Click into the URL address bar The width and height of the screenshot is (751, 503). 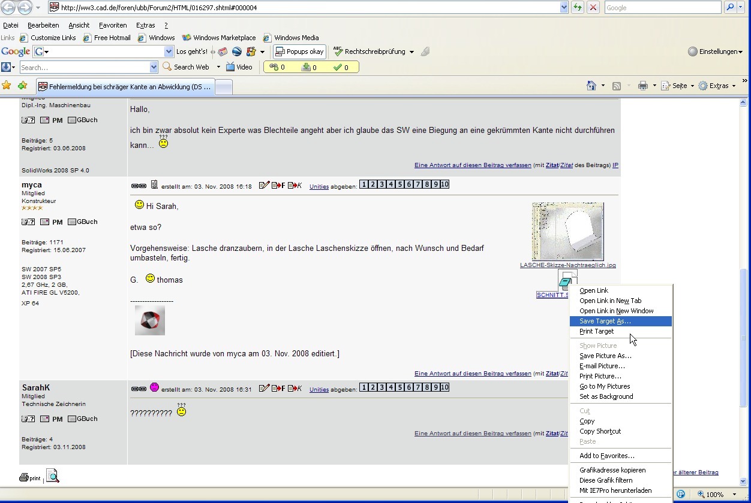click(304, 7)
